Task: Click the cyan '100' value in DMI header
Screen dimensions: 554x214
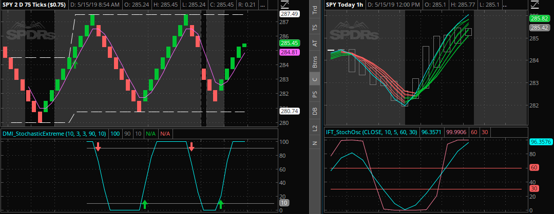Action: click(114, 134)
